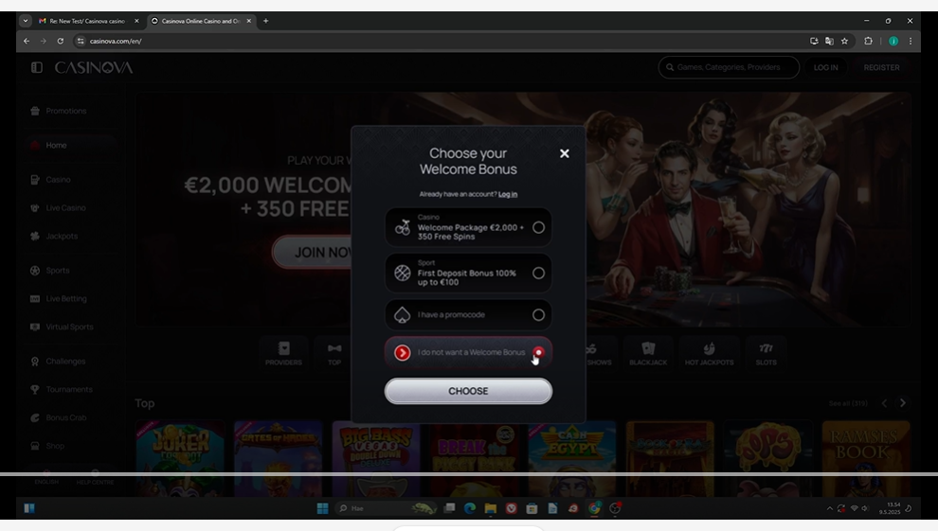Toggle the sidebar collapse icon
The image size is (938, 531).
click(x=37, y=67)
